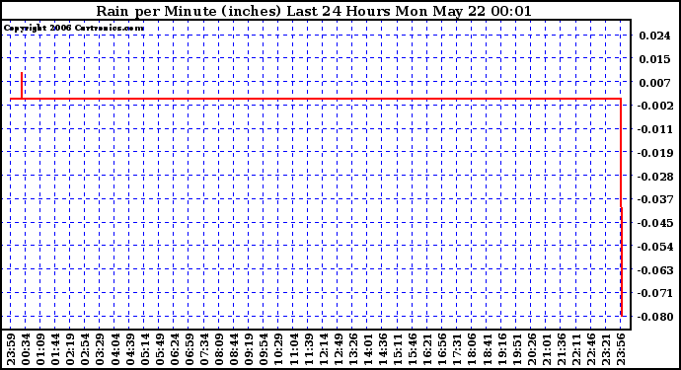
Task: Click the x-axis time label 22:46
Action: (591, 350)
